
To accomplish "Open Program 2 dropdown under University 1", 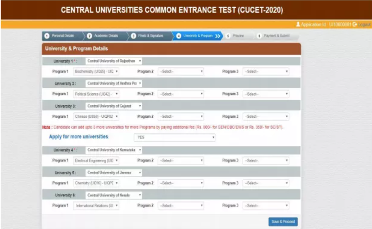I will coord(181,71).
